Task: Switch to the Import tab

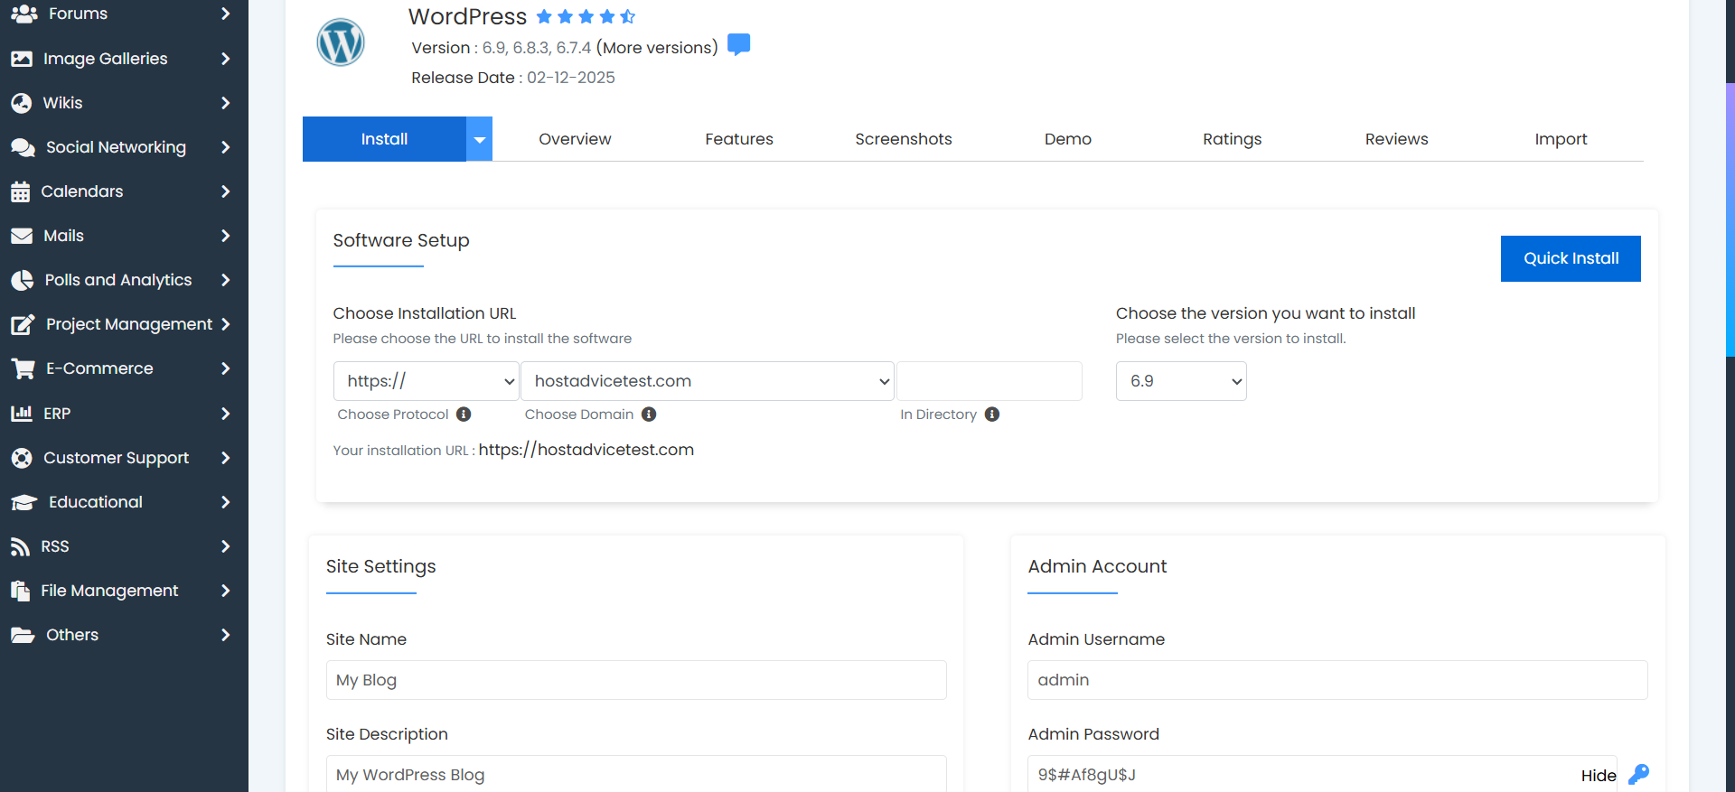Action: [1561, 139]
